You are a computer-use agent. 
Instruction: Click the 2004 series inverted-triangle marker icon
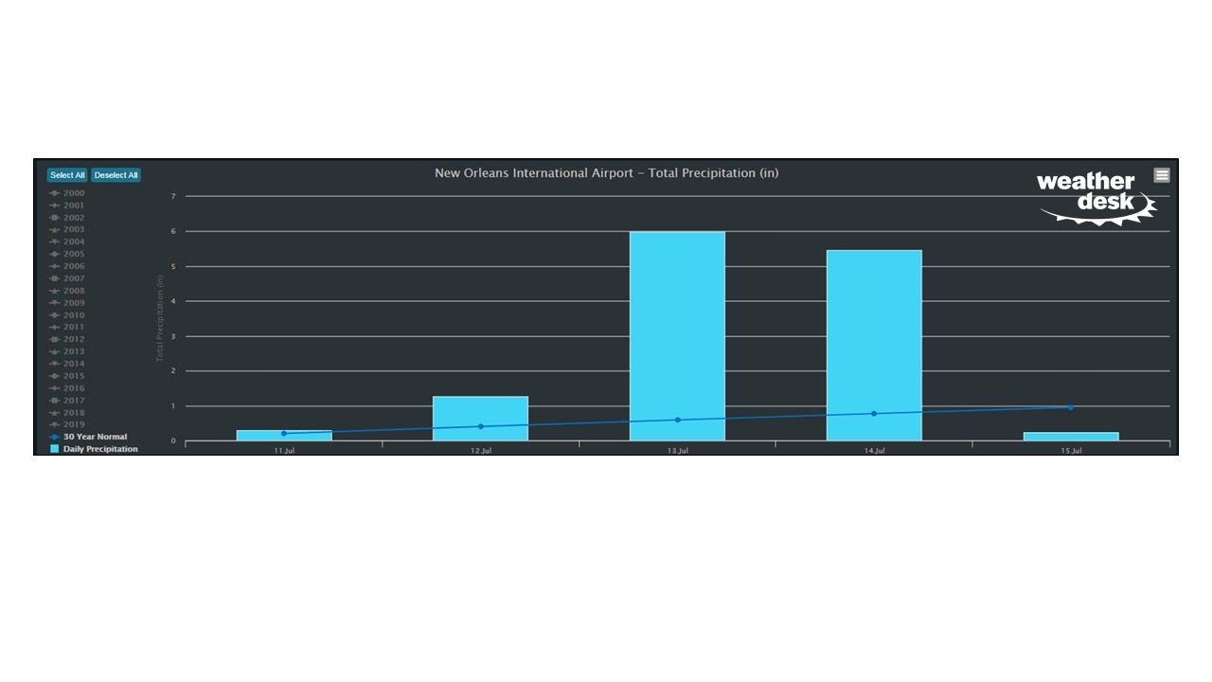tap(55, 242)
